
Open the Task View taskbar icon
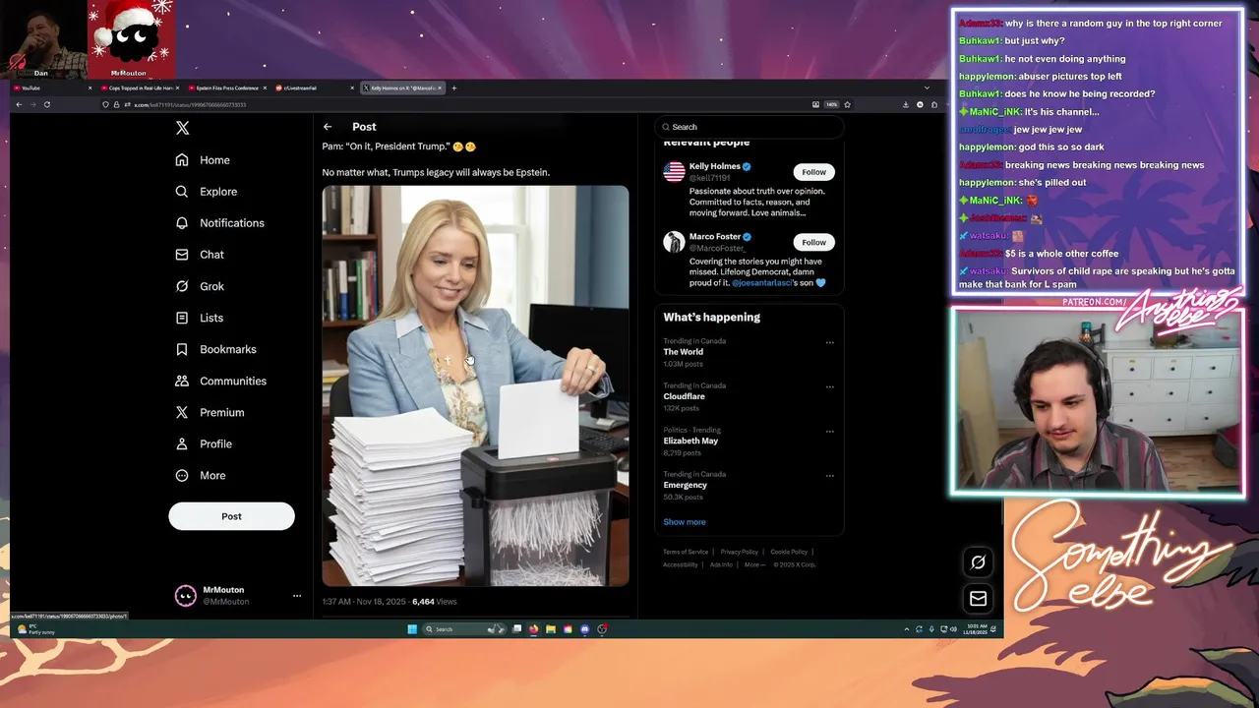coord(517,629)
